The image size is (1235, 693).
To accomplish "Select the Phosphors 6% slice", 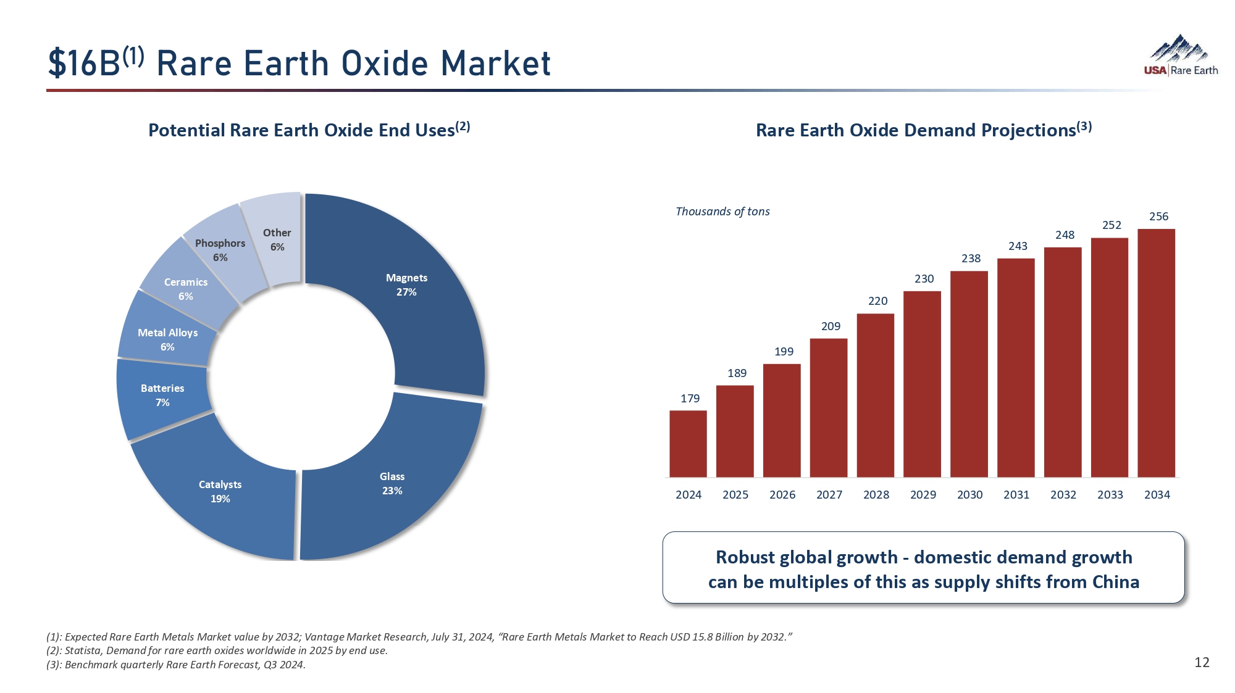I will (220, 250).
